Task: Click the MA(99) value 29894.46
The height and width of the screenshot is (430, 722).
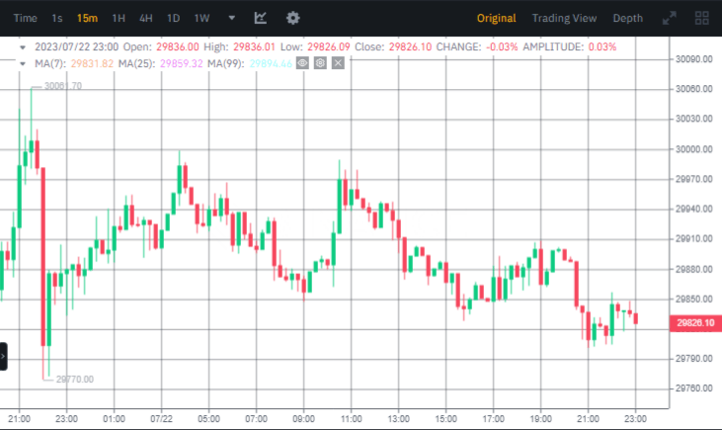Action: 271,63
